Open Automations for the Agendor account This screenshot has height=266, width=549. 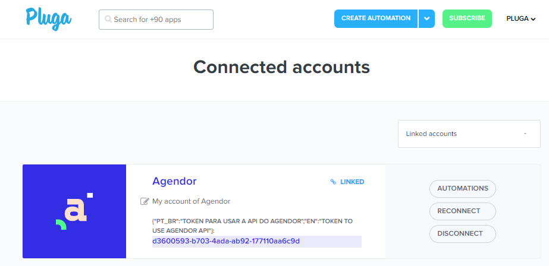click(462, 188)
